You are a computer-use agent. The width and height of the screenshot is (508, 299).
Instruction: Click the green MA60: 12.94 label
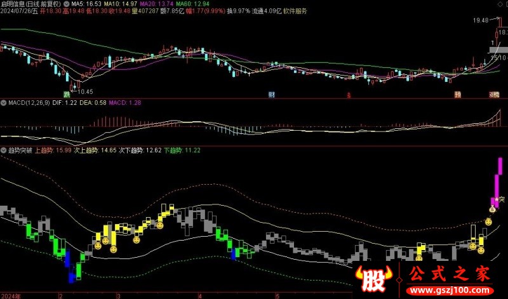point(192,4)
